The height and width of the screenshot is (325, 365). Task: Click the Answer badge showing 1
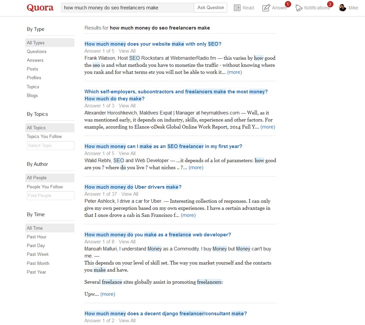click(x=288, y=4)
